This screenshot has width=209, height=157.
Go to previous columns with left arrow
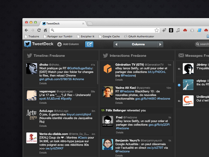[x=116, y=44]
